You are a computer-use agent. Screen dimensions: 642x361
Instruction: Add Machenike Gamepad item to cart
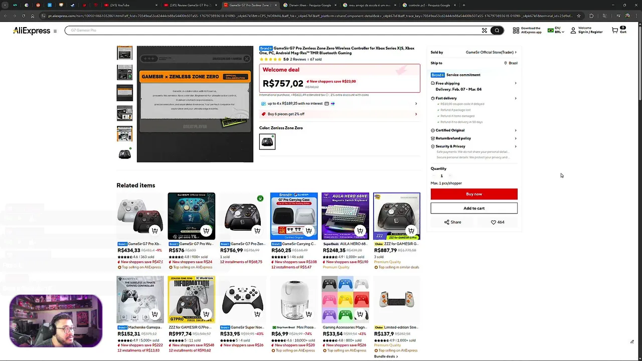pos(155,314)
